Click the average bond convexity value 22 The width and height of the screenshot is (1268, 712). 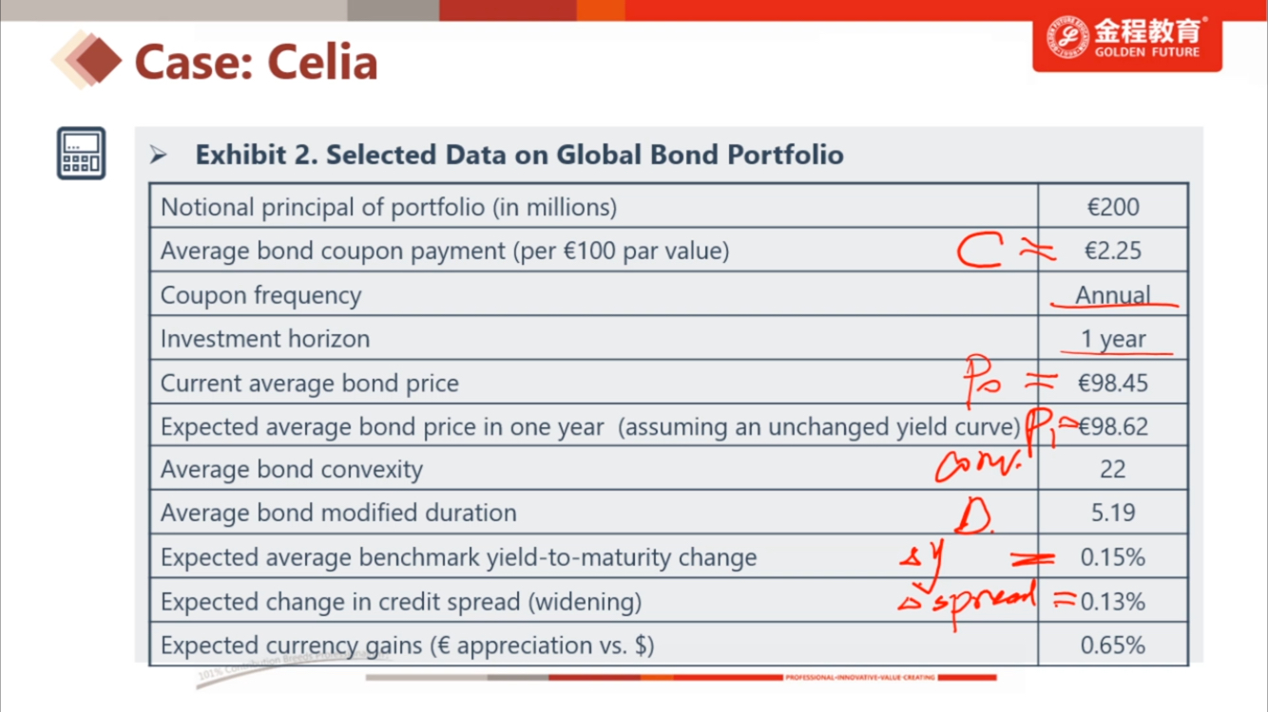(x=1112, y=469)
